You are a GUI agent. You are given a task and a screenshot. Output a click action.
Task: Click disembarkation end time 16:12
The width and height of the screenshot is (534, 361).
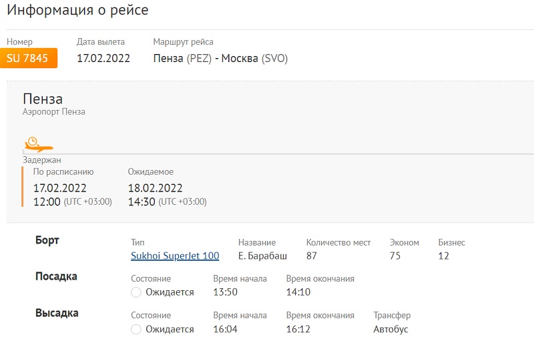tap(298, 329)
